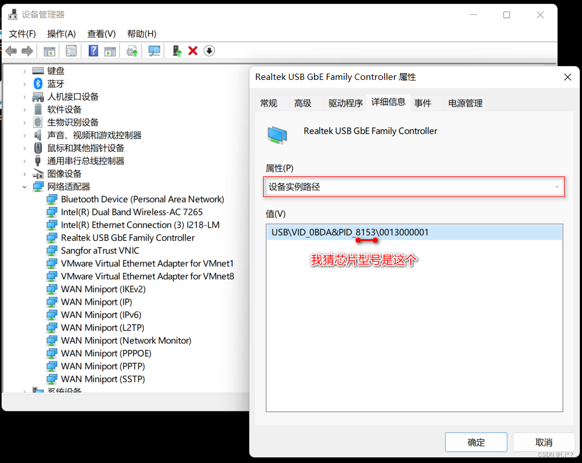Open the 操作(A) menu
Viewport: 582px width, 463px height.
[61, 34]
